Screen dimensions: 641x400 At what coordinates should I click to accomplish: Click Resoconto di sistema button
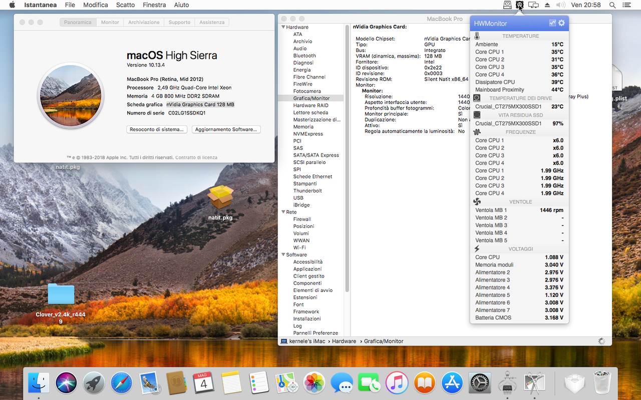[157, 129]
